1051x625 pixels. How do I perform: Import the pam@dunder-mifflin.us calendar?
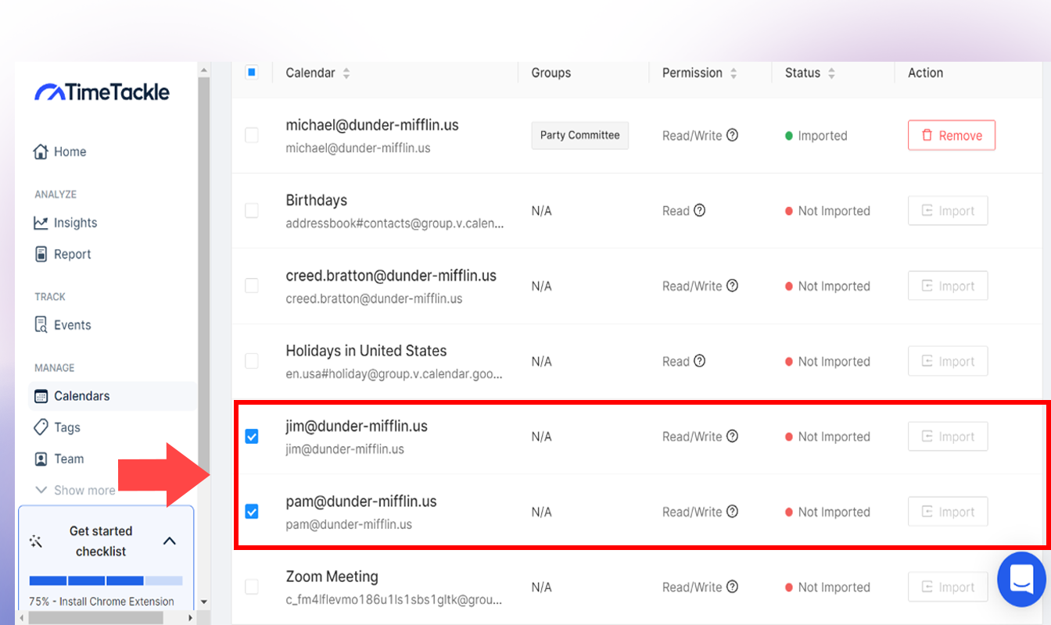pos(948,512)
